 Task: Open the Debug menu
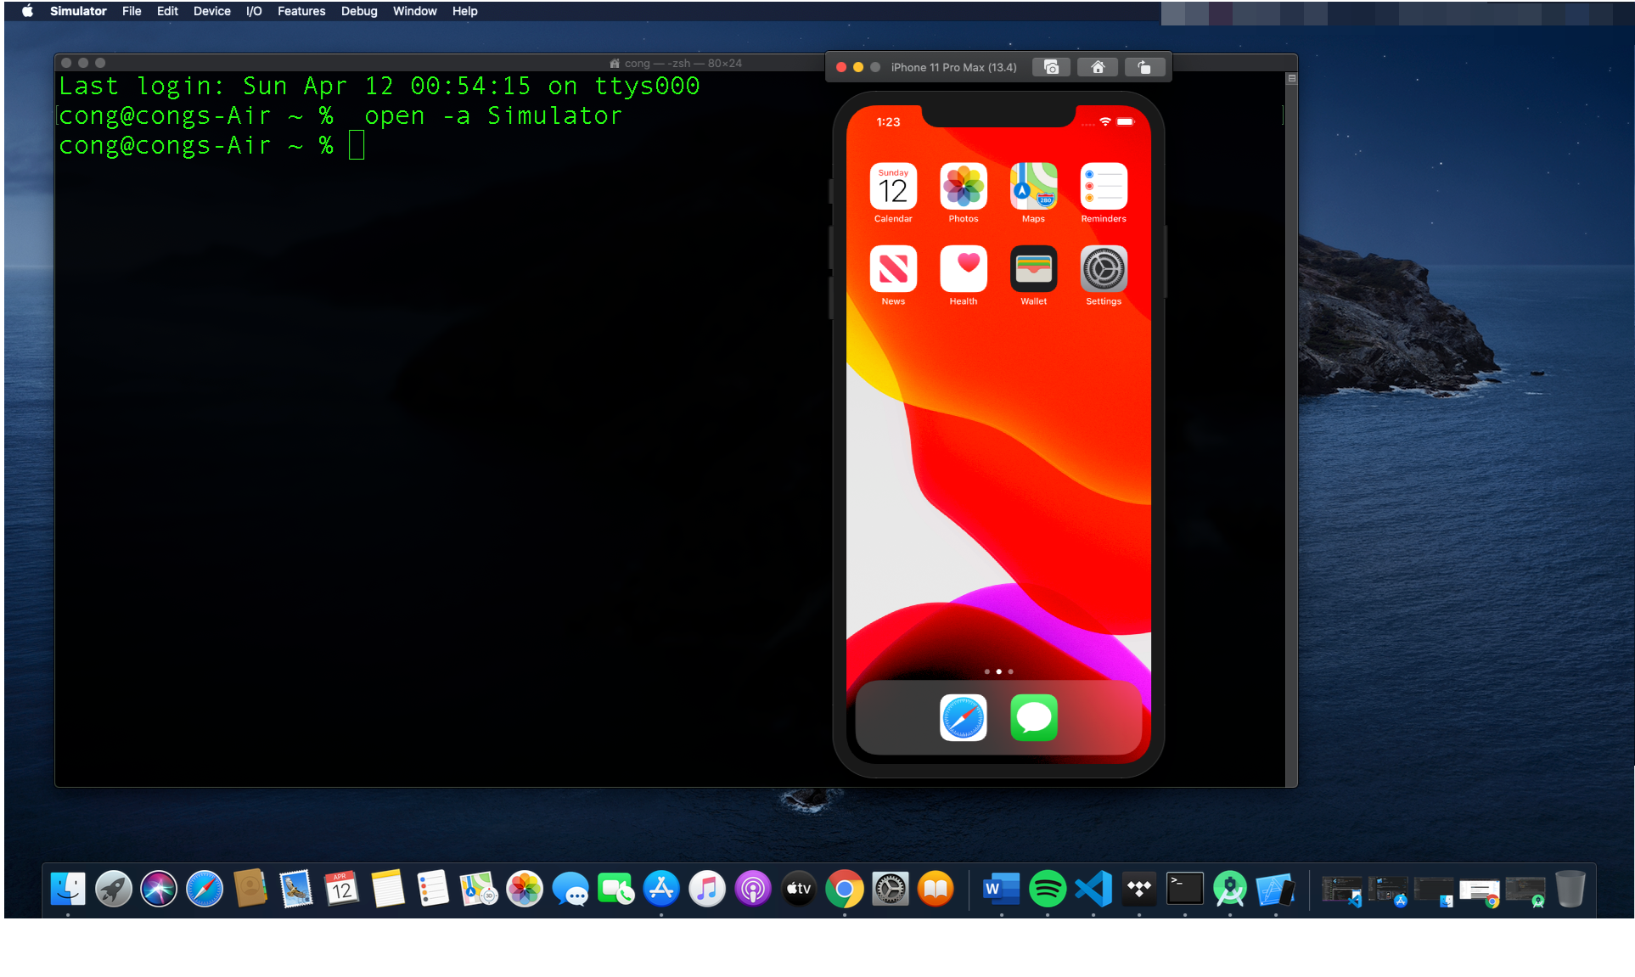click(x=359, y=11)
